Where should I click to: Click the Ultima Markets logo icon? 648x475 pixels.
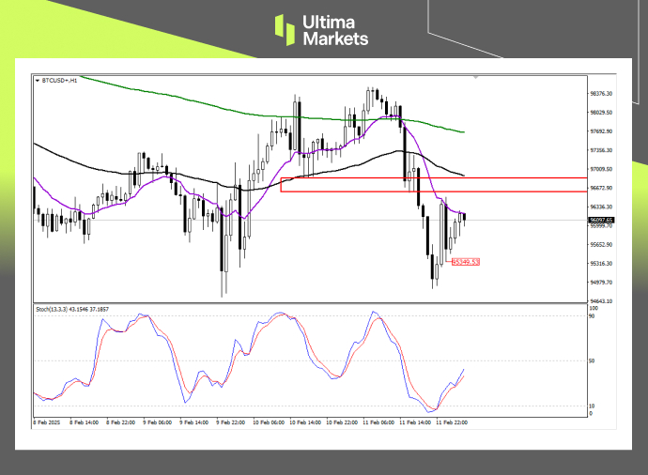[285, 29]
